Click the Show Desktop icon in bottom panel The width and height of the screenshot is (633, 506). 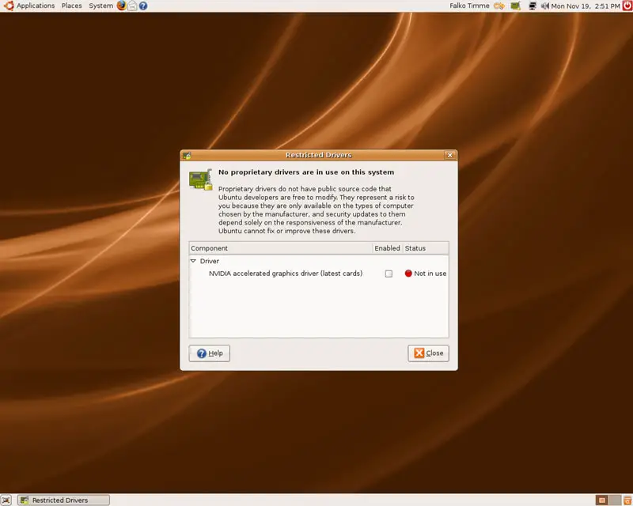pyautogui.click(x=6, y=500)
